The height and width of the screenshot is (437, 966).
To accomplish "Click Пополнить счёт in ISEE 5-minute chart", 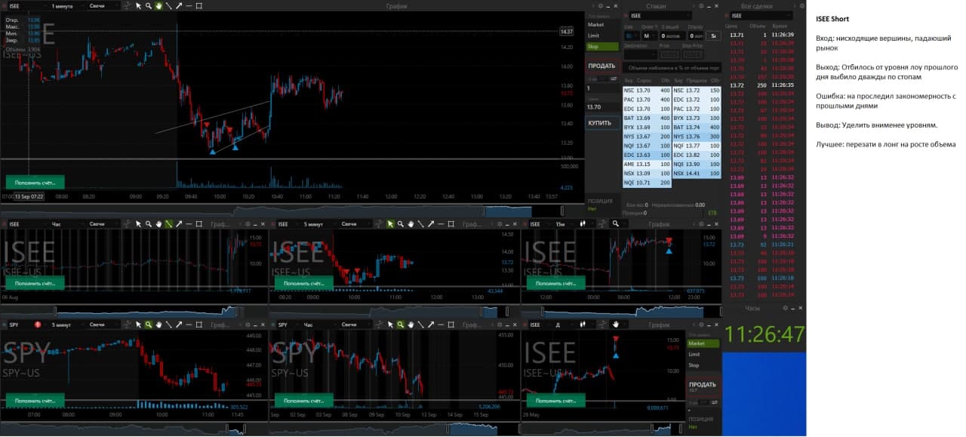I will pos(303,284).
